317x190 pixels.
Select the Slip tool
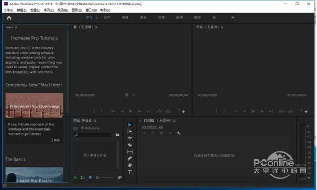click(x=130, y=152)
